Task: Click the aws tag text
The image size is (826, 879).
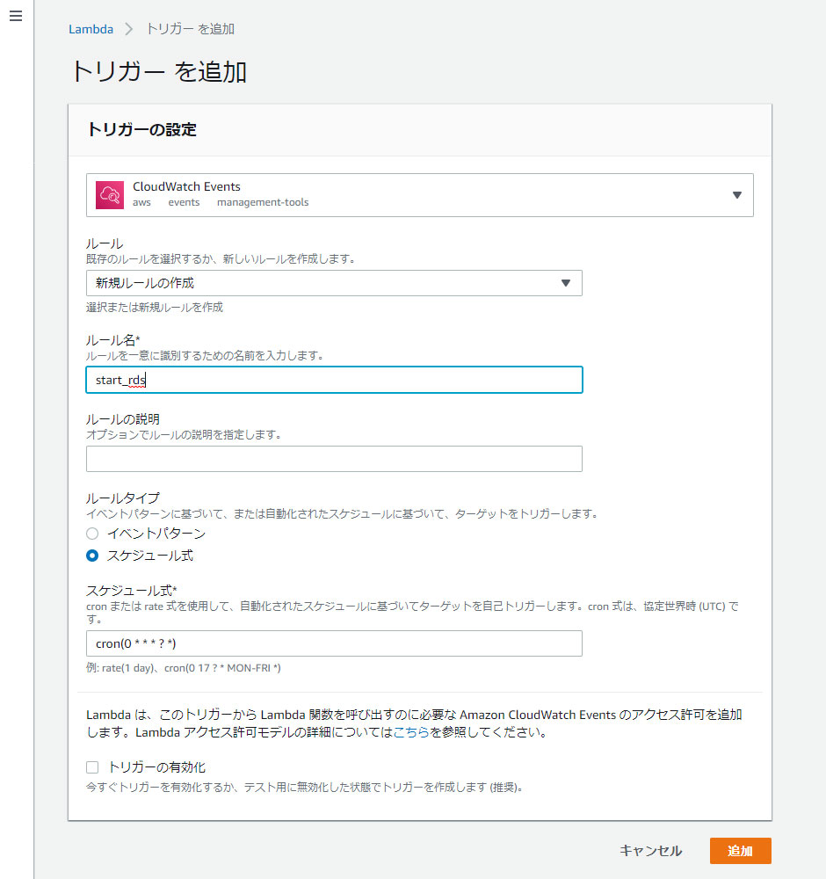Action: click(x=141, y=202)
